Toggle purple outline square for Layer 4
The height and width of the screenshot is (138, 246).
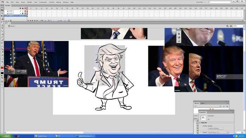pyautogui.click(x=25, y=13)
